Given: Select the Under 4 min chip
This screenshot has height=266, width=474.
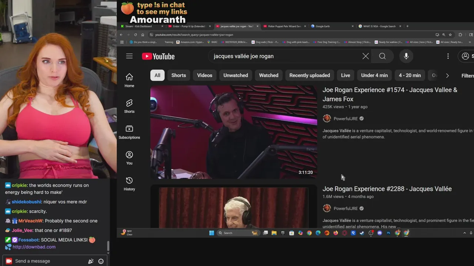Looking at the screenshot, I should [374, 75].
